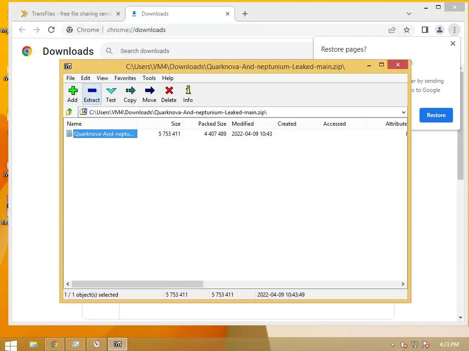Viewport: 469px width, 351px height.
Task: Click the horizontal scrollbar thumb in 7-Zip
Action: click(x=137, y=284)
